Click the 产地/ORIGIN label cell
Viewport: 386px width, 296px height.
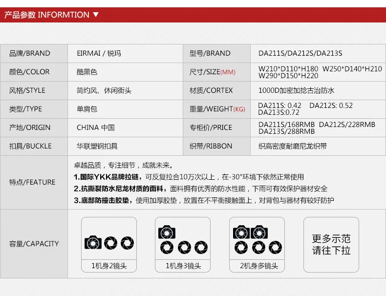click(x=34, y=127)
